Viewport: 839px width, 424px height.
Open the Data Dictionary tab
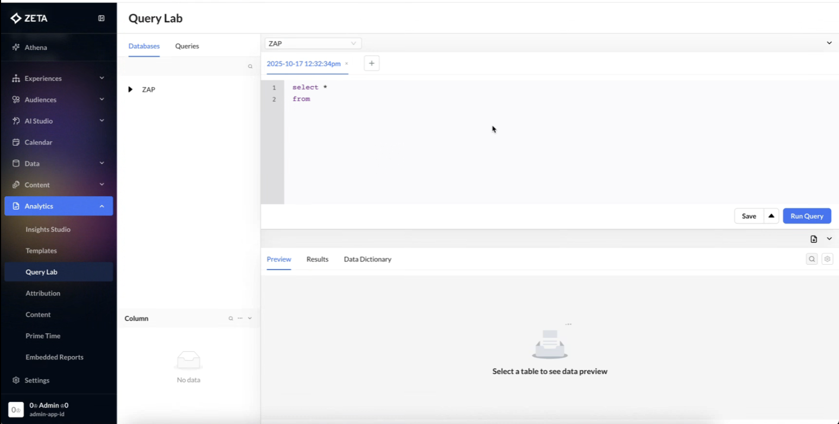[x=367, y=259]
